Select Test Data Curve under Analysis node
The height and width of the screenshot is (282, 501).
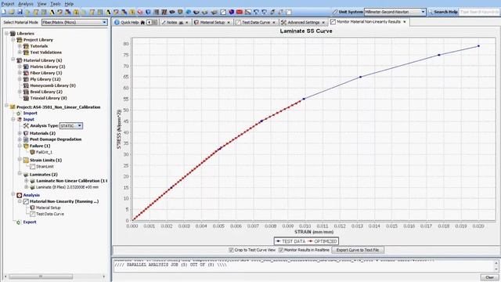(x=50, y=214)
